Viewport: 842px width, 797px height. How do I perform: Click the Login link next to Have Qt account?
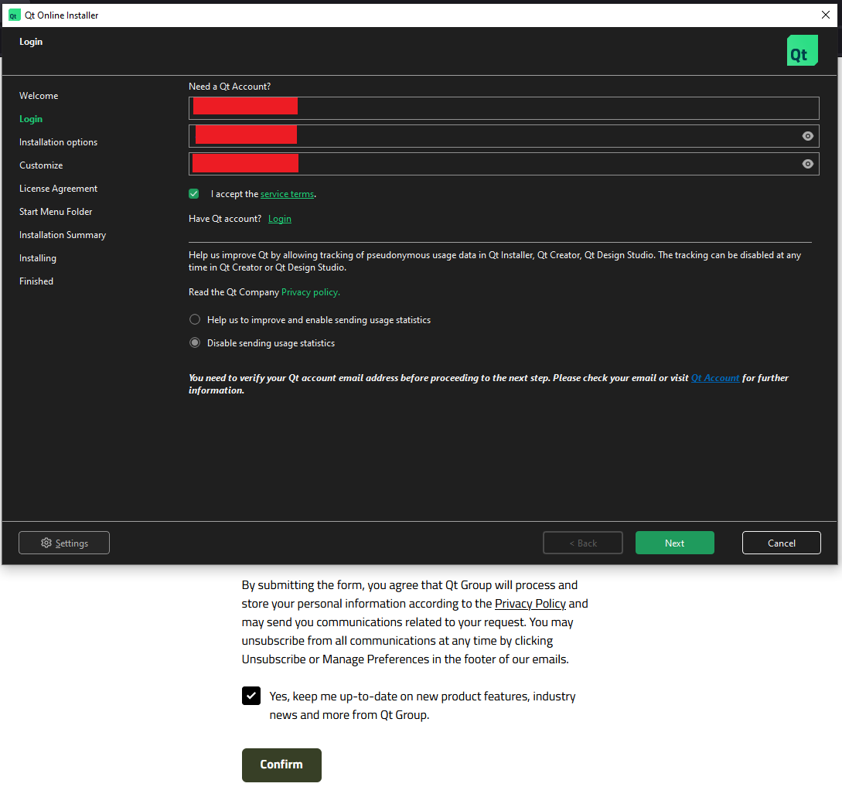click(x=280, y=219)
